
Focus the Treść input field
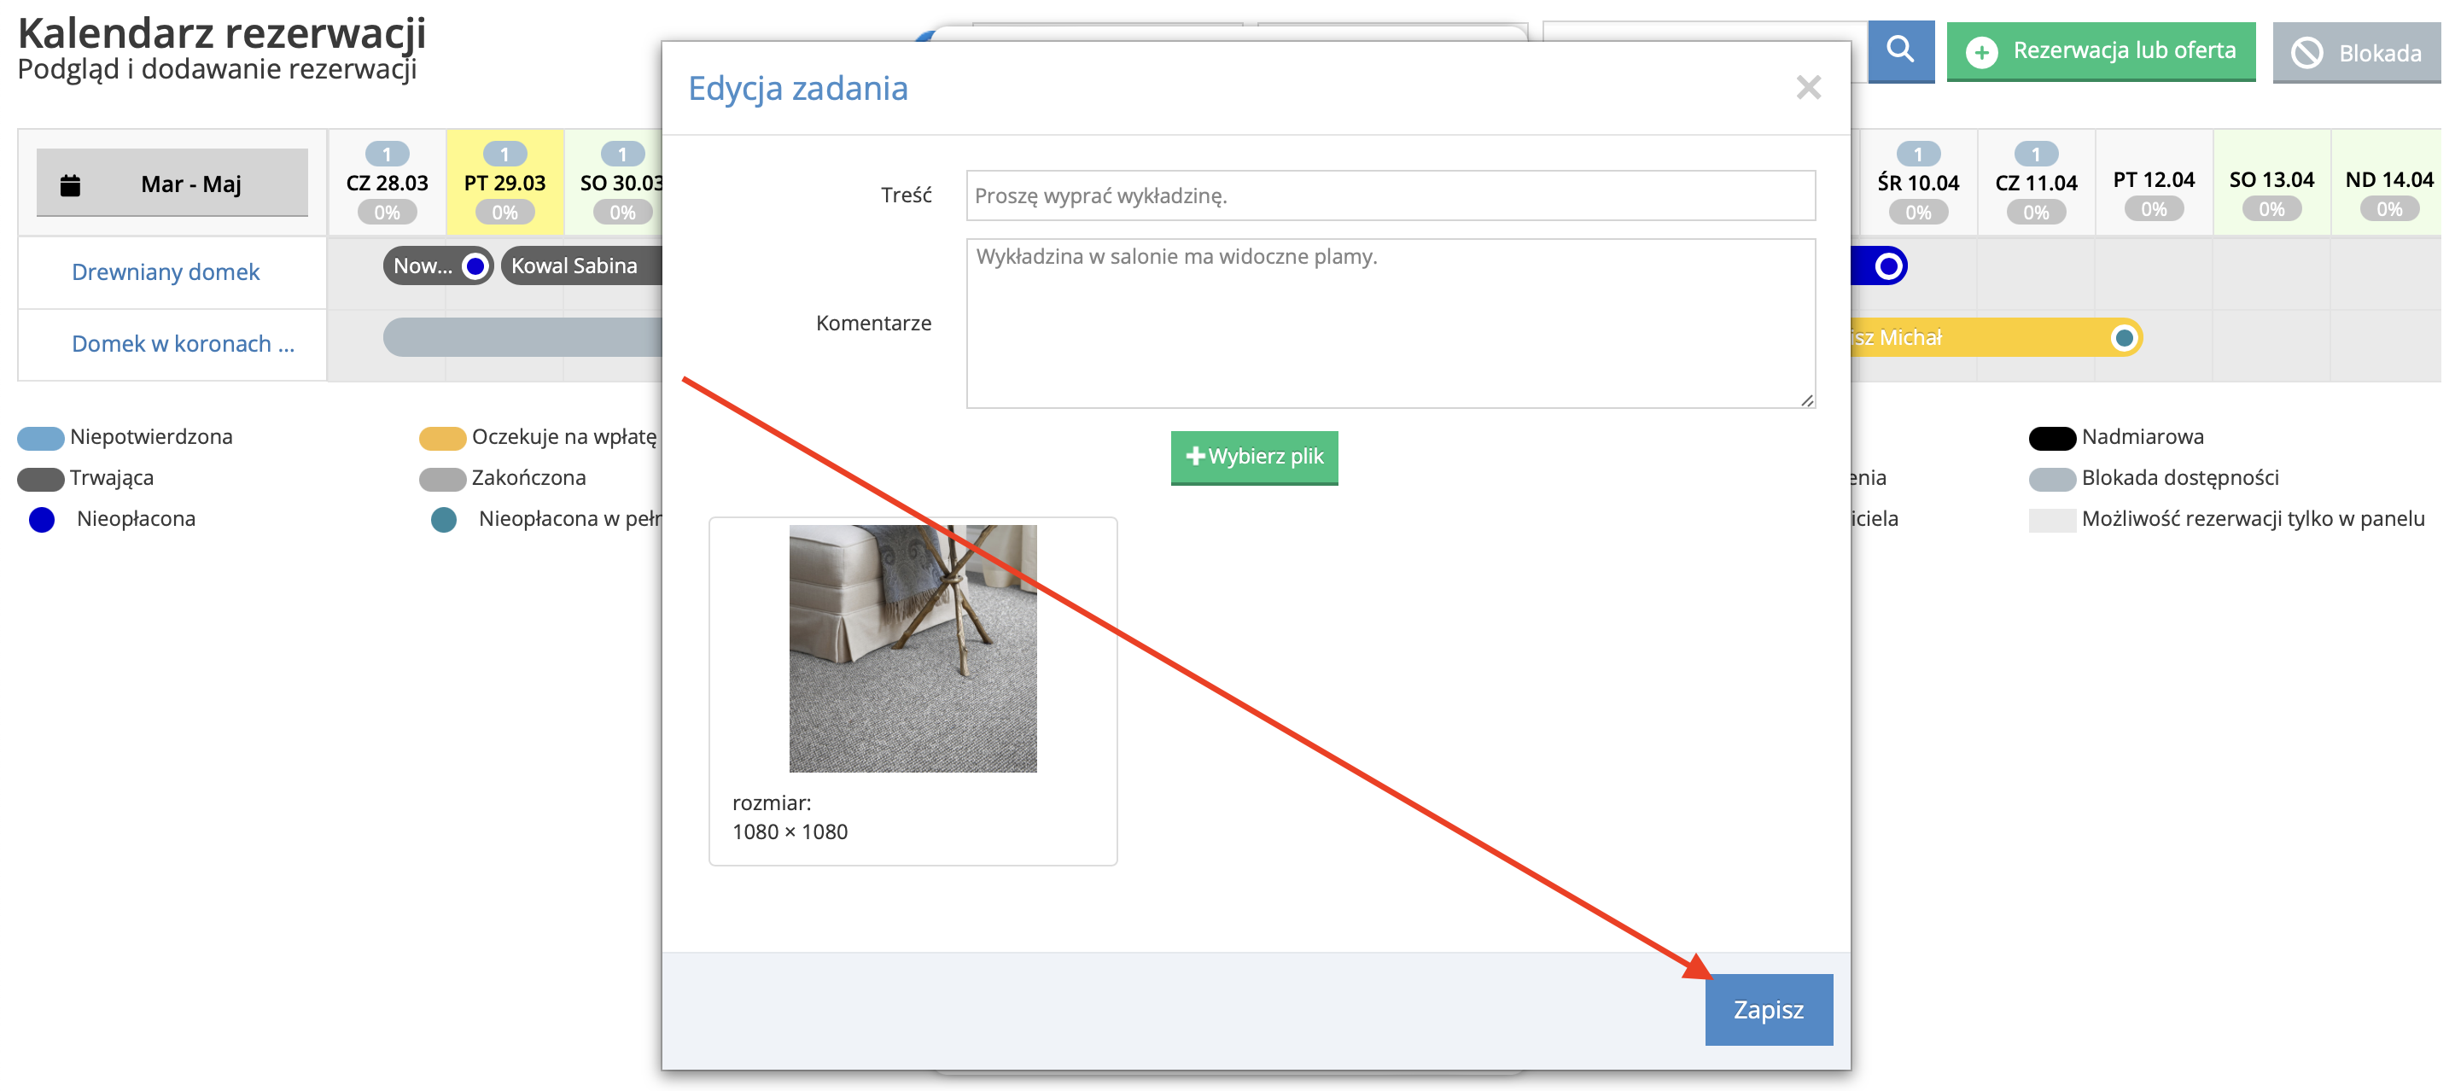coord(1391,195)
